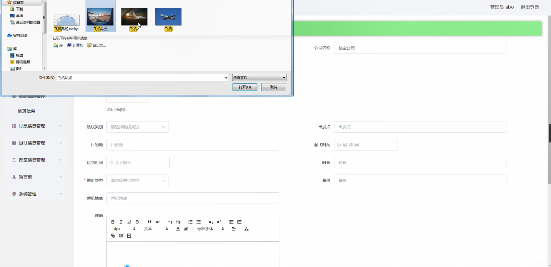
Task: Open WPS网盘 in dialog sidebar
Action: click(18, 36)
